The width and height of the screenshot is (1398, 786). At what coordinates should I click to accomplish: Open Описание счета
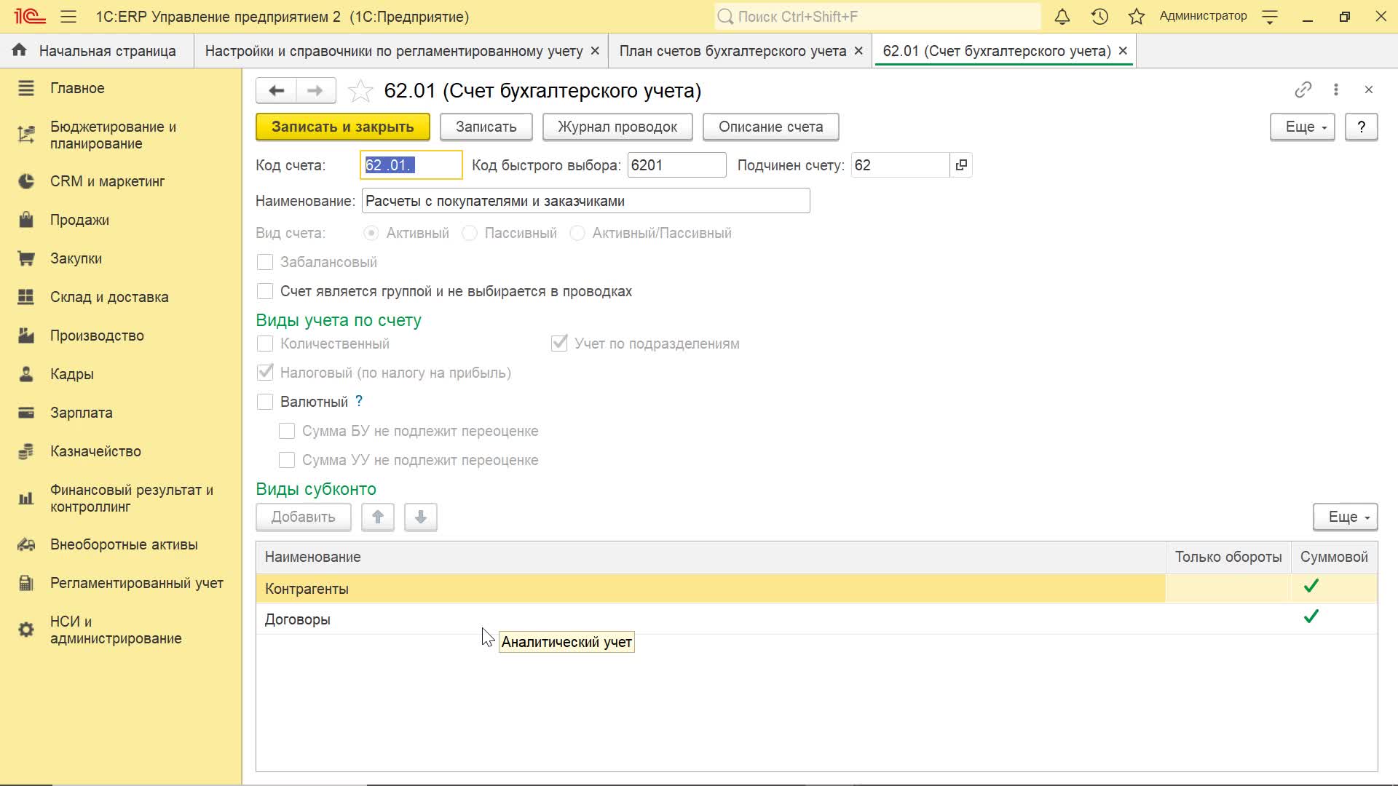[x=771, y=127]
